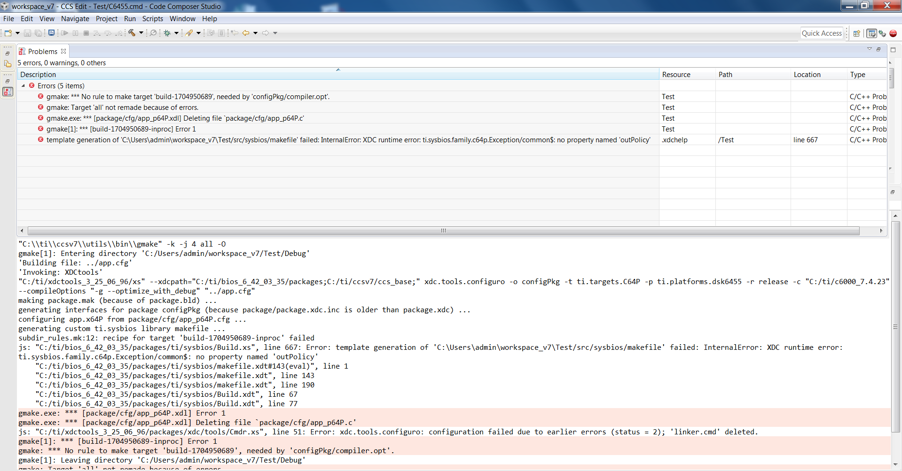Switch to the CCS Edit perspective
This screenshot has width=902, height=471.
pyautogui.click(x=872, y=33)
